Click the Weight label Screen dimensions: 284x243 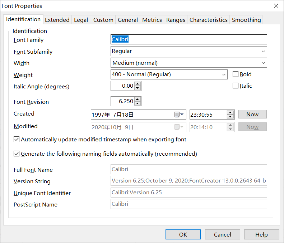click(23, 75)
